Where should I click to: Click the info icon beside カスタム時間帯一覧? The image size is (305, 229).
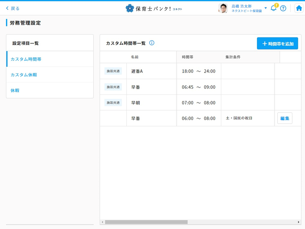tap(152, 43)
